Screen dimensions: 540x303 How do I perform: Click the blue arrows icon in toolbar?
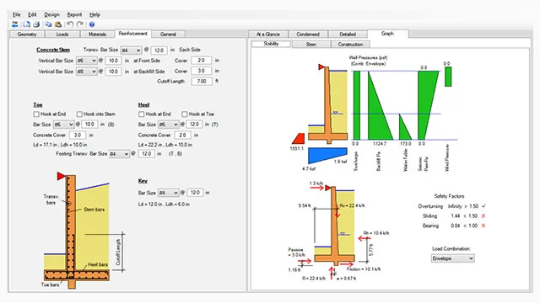point(15,24)
